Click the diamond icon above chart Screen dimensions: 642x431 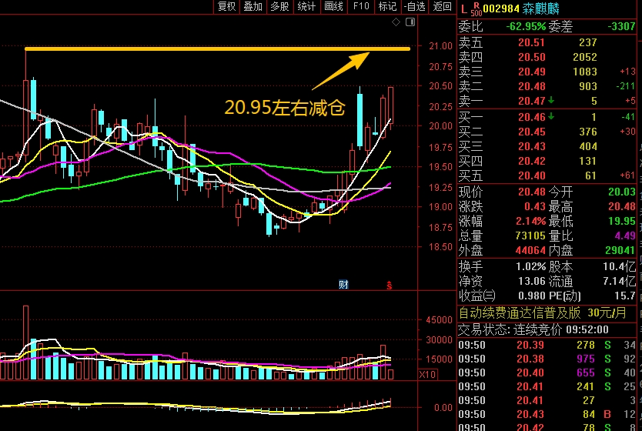[x=396, y=22]
